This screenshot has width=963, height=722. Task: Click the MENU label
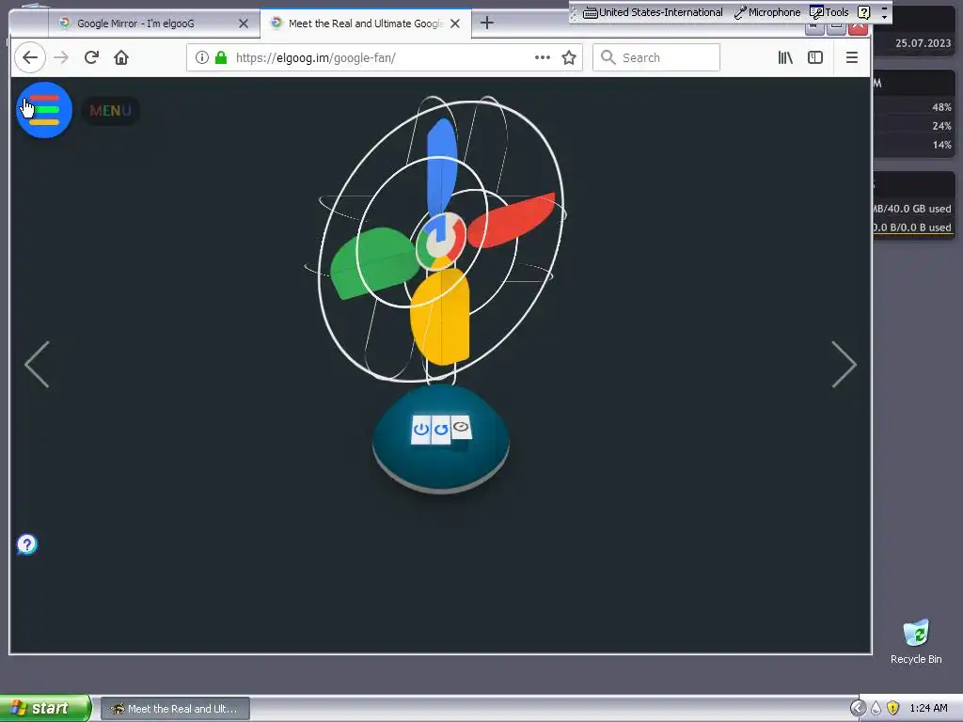tap(111, 111)
